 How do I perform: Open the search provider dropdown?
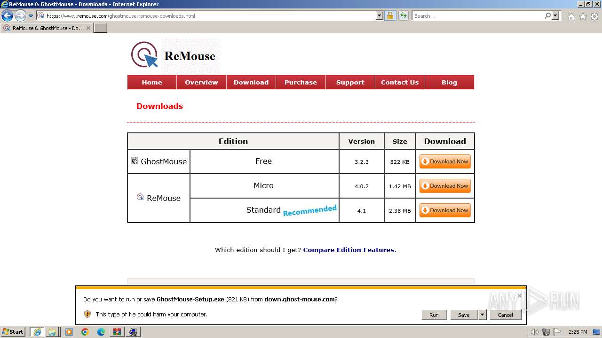[555, 15]
